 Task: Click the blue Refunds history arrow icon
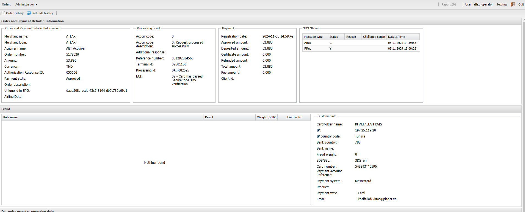tap(29, 13)
